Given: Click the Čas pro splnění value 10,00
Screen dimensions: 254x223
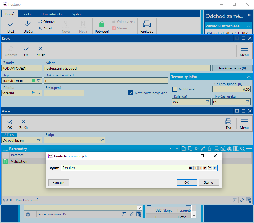Looking at the screenshot, I should pos(231,89).
